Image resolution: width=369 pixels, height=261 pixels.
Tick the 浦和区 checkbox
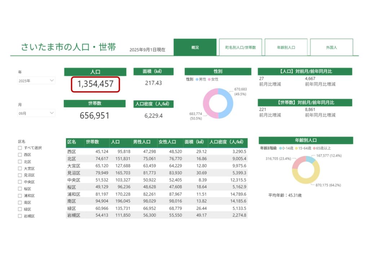coord(20,196)
